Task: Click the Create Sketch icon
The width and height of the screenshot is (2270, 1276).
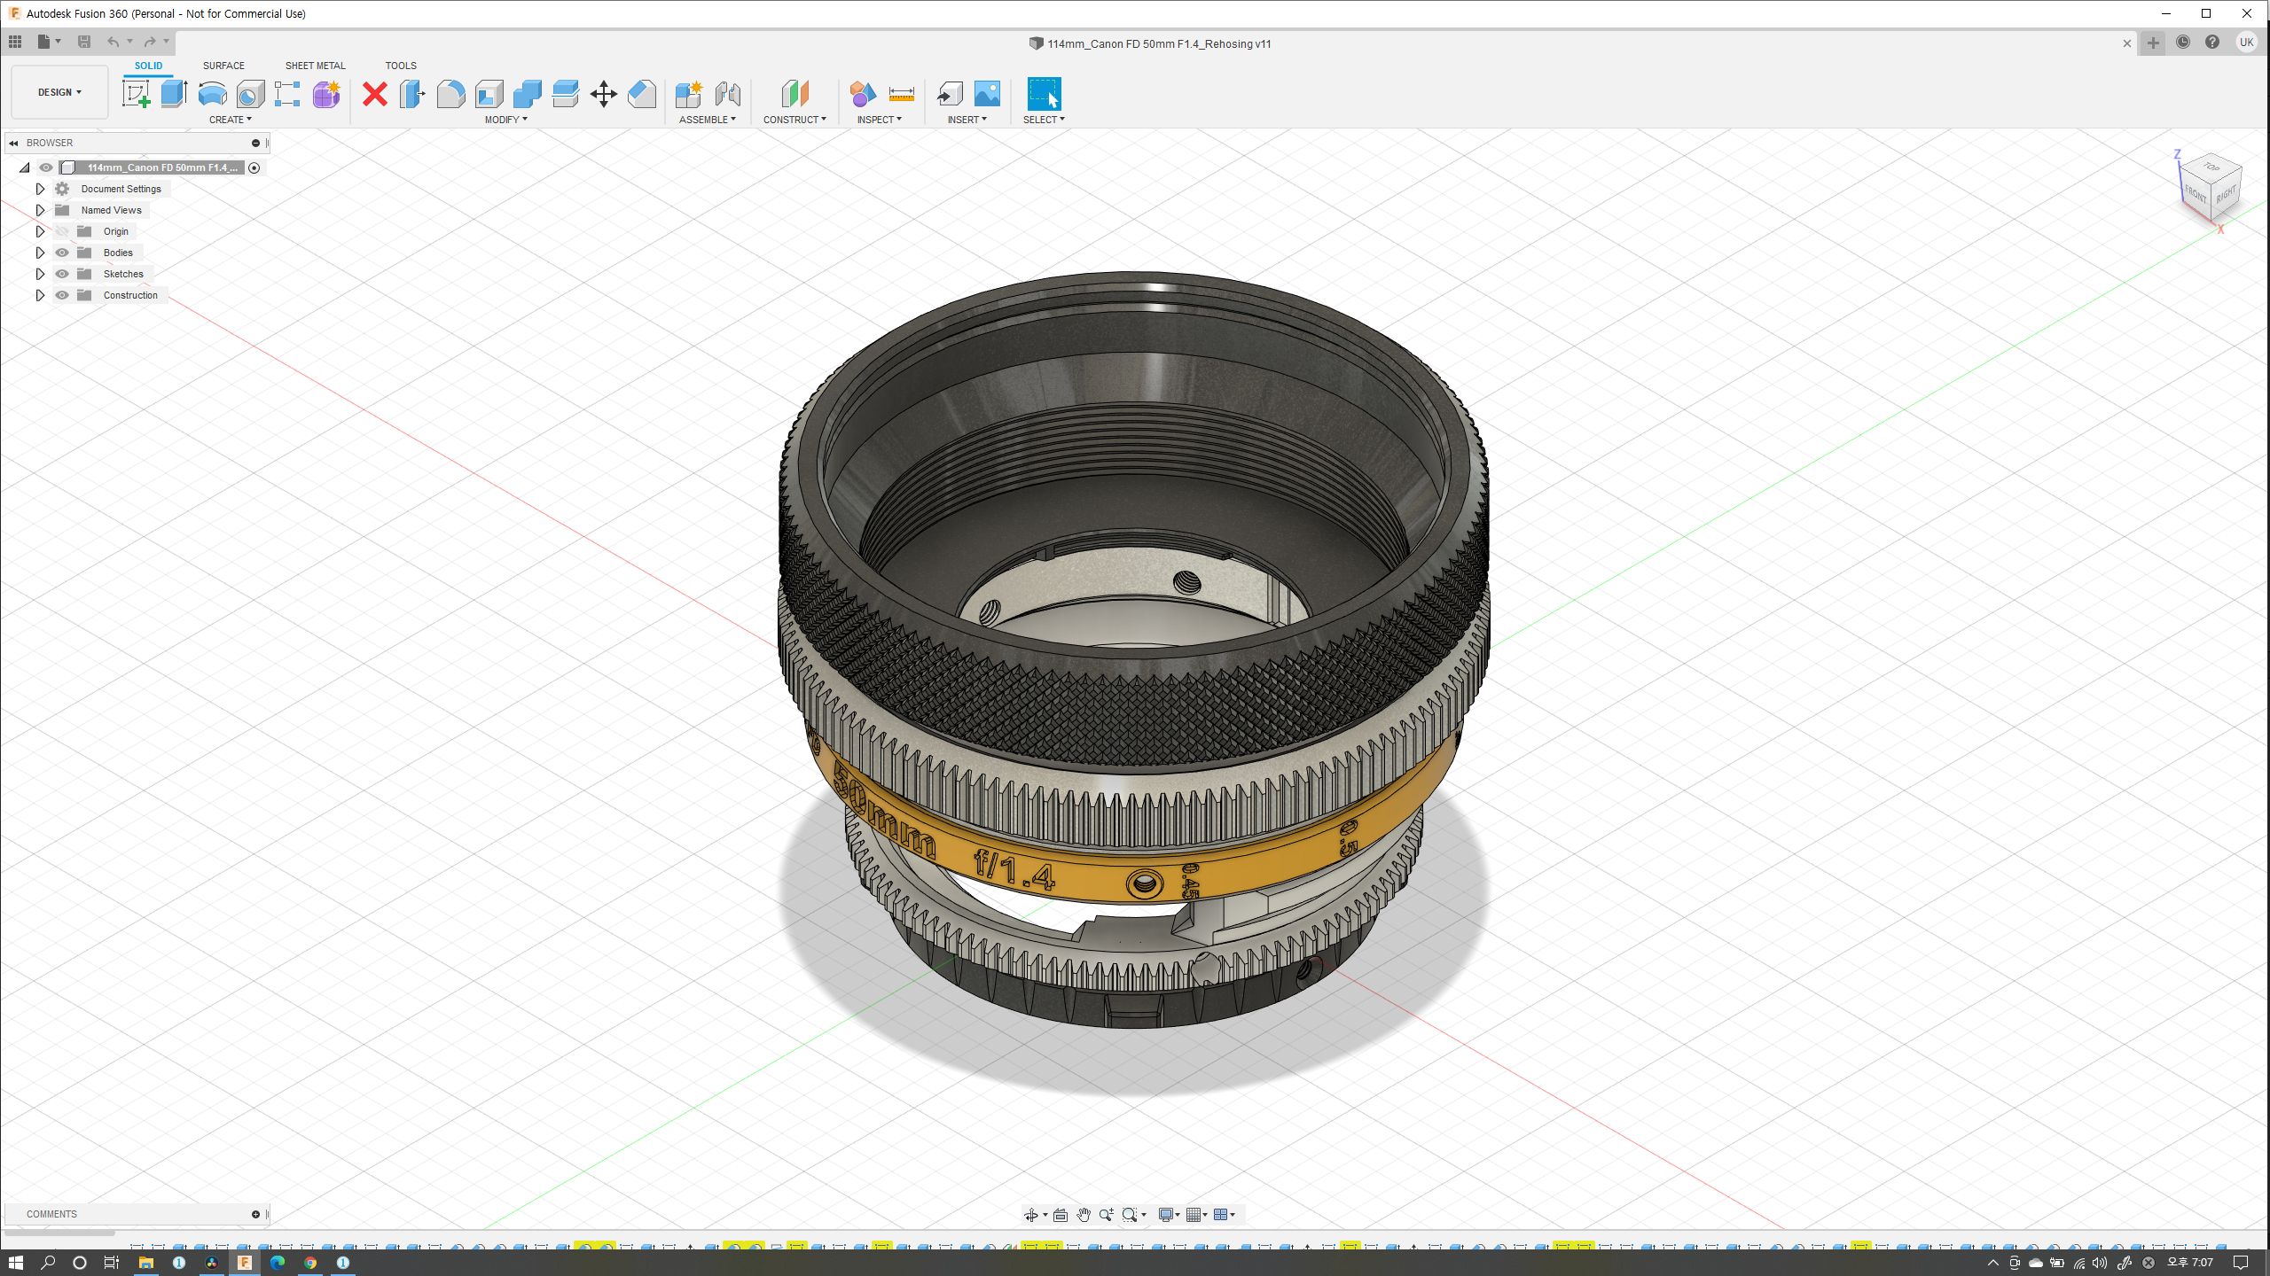Action: click(136, 94)
